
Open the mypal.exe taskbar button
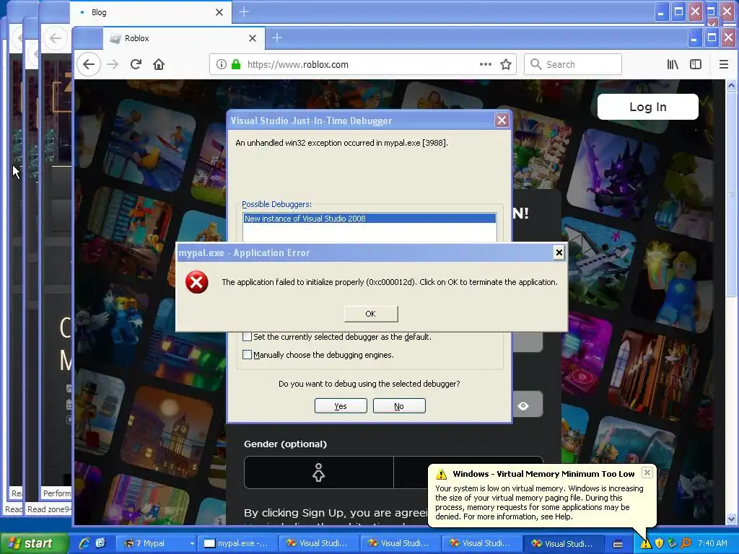click(x=237, y=543)
